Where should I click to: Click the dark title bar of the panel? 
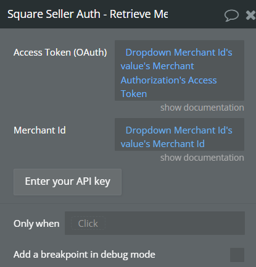pyautogui.click(x=128, y=14)
